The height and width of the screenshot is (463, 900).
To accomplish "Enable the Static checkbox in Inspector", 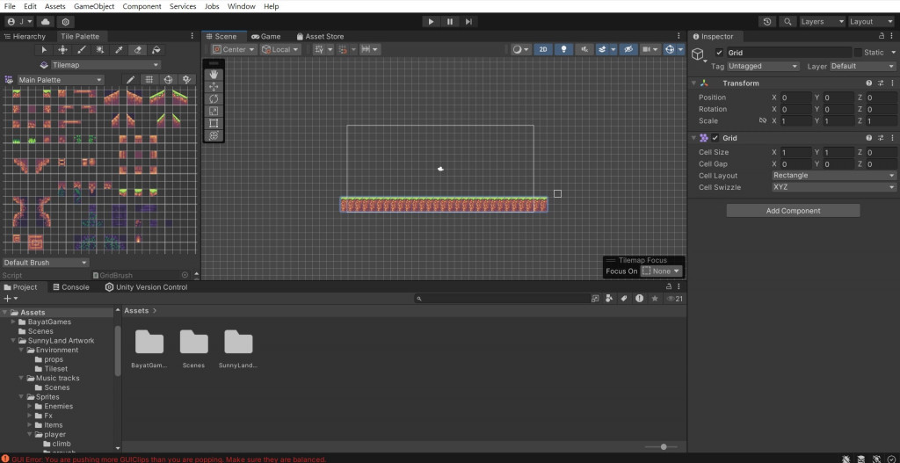I will click(x=858, y=52).
